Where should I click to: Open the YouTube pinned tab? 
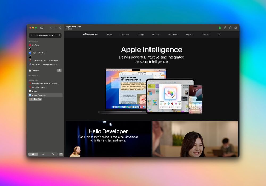coord(45,45)
